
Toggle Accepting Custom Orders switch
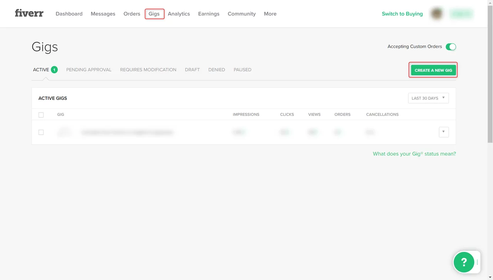(451, 47)
